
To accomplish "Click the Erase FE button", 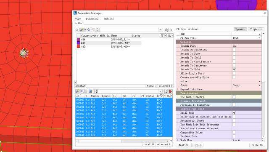I will (257, 145).
